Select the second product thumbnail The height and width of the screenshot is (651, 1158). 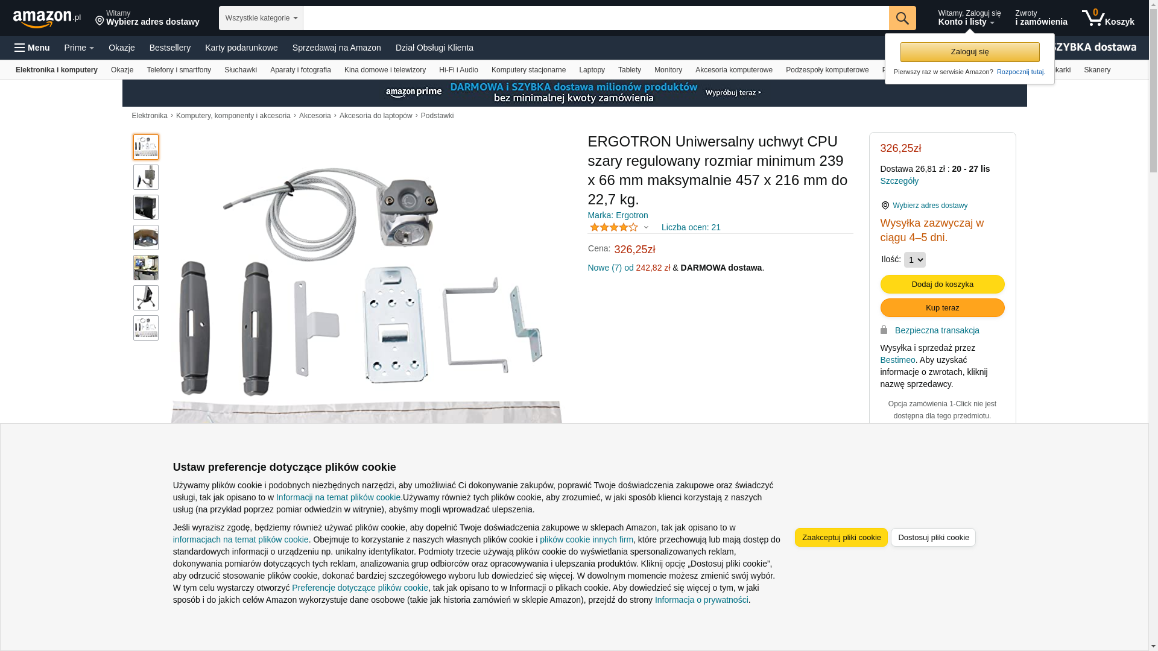[x=146, y=177]
